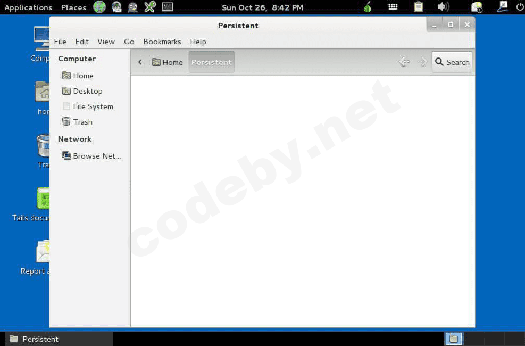
Task: Close the Persistent window
Action: tap(467, 25)
